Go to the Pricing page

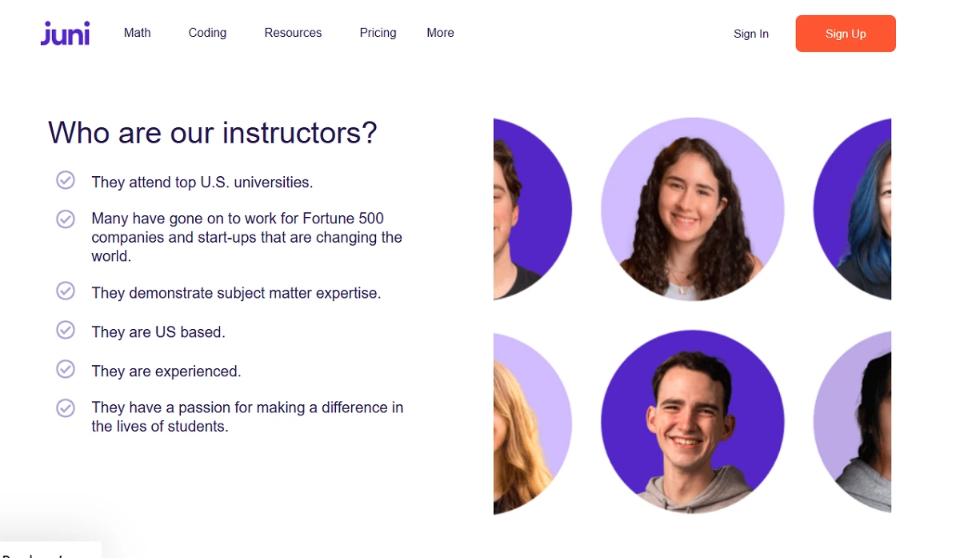[378, 33]
